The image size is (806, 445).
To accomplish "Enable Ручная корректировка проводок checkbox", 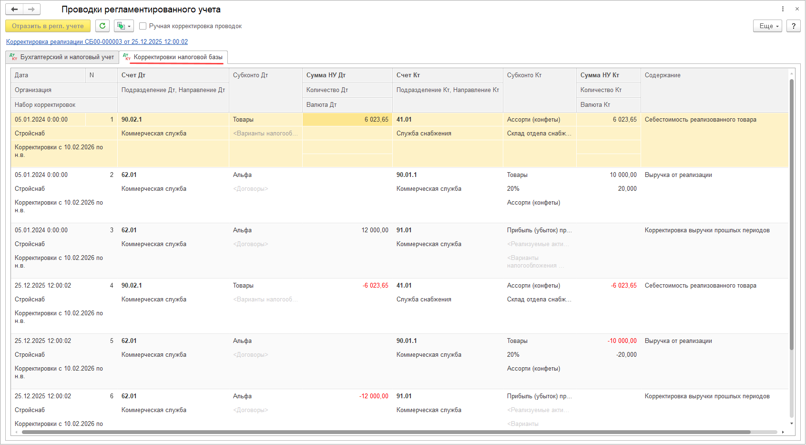I will (x=143, y=26).
